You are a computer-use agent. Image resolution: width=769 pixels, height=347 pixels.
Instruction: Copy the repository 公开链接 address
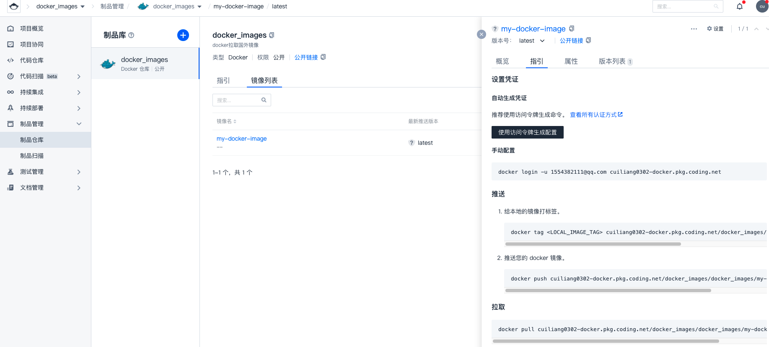pos(323,57)
